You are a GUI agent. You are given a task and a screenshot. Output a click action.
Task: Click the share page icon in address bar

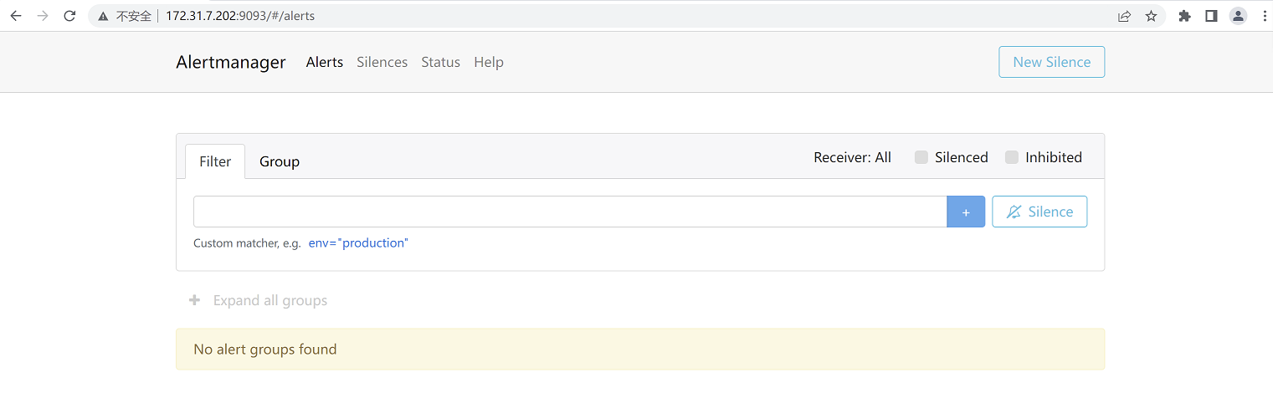point(1124,16)
